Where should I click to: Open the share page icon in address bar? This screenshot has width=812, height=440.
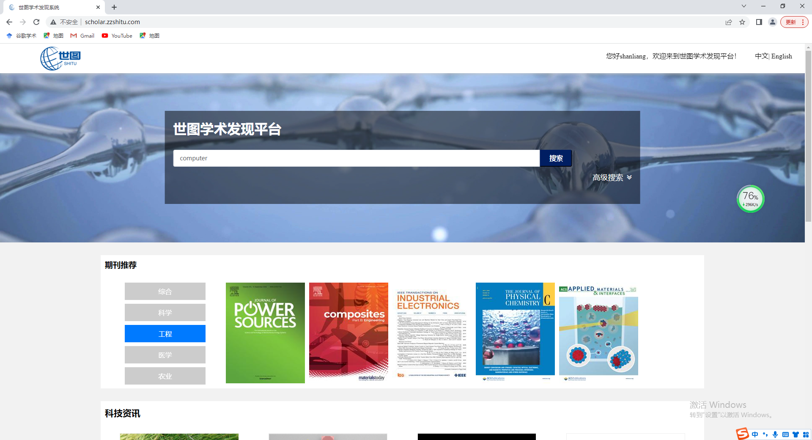pyautogui.click(x=729, y=22)
